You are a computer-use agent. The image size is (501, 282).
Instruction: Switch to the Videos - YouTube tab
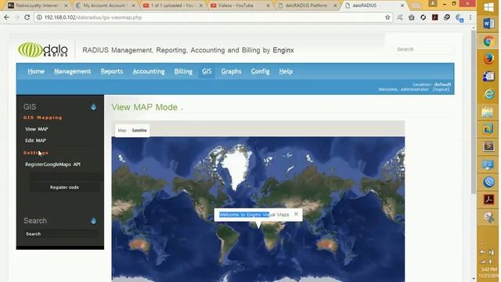(x=239, y=5)
